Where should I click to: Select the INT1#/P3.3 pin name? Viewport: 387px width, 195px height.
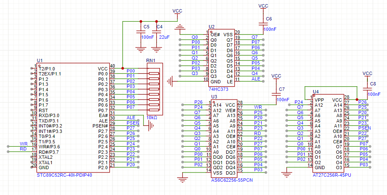point(50,131)
